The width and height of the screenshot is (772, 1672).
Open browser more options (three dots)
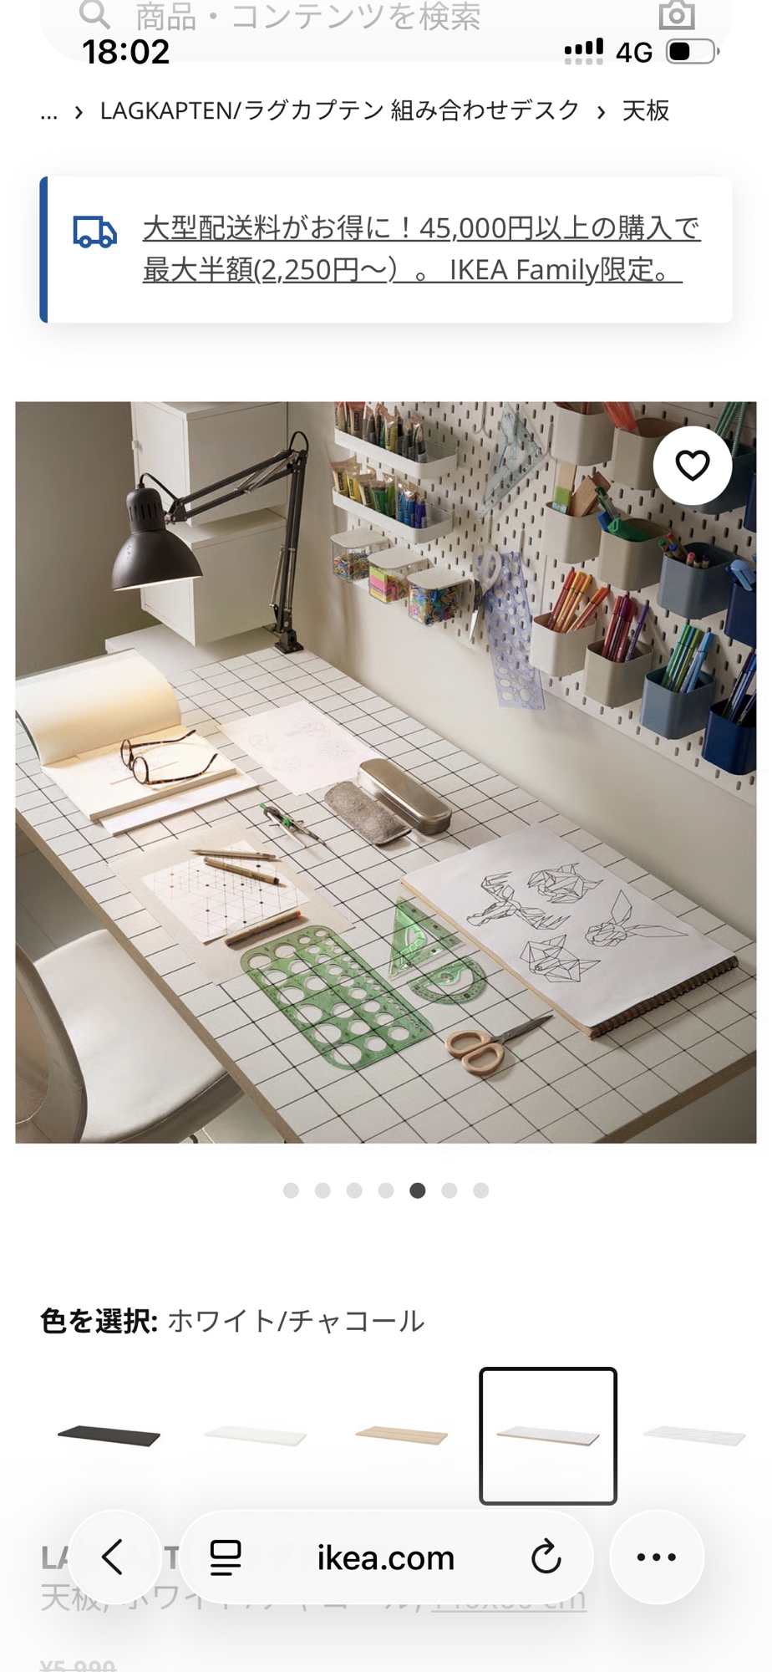657,1557
